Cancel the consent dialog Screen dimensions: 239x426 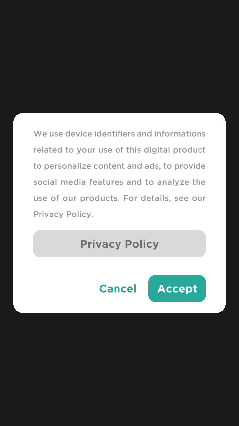click(x=118, y=289)
